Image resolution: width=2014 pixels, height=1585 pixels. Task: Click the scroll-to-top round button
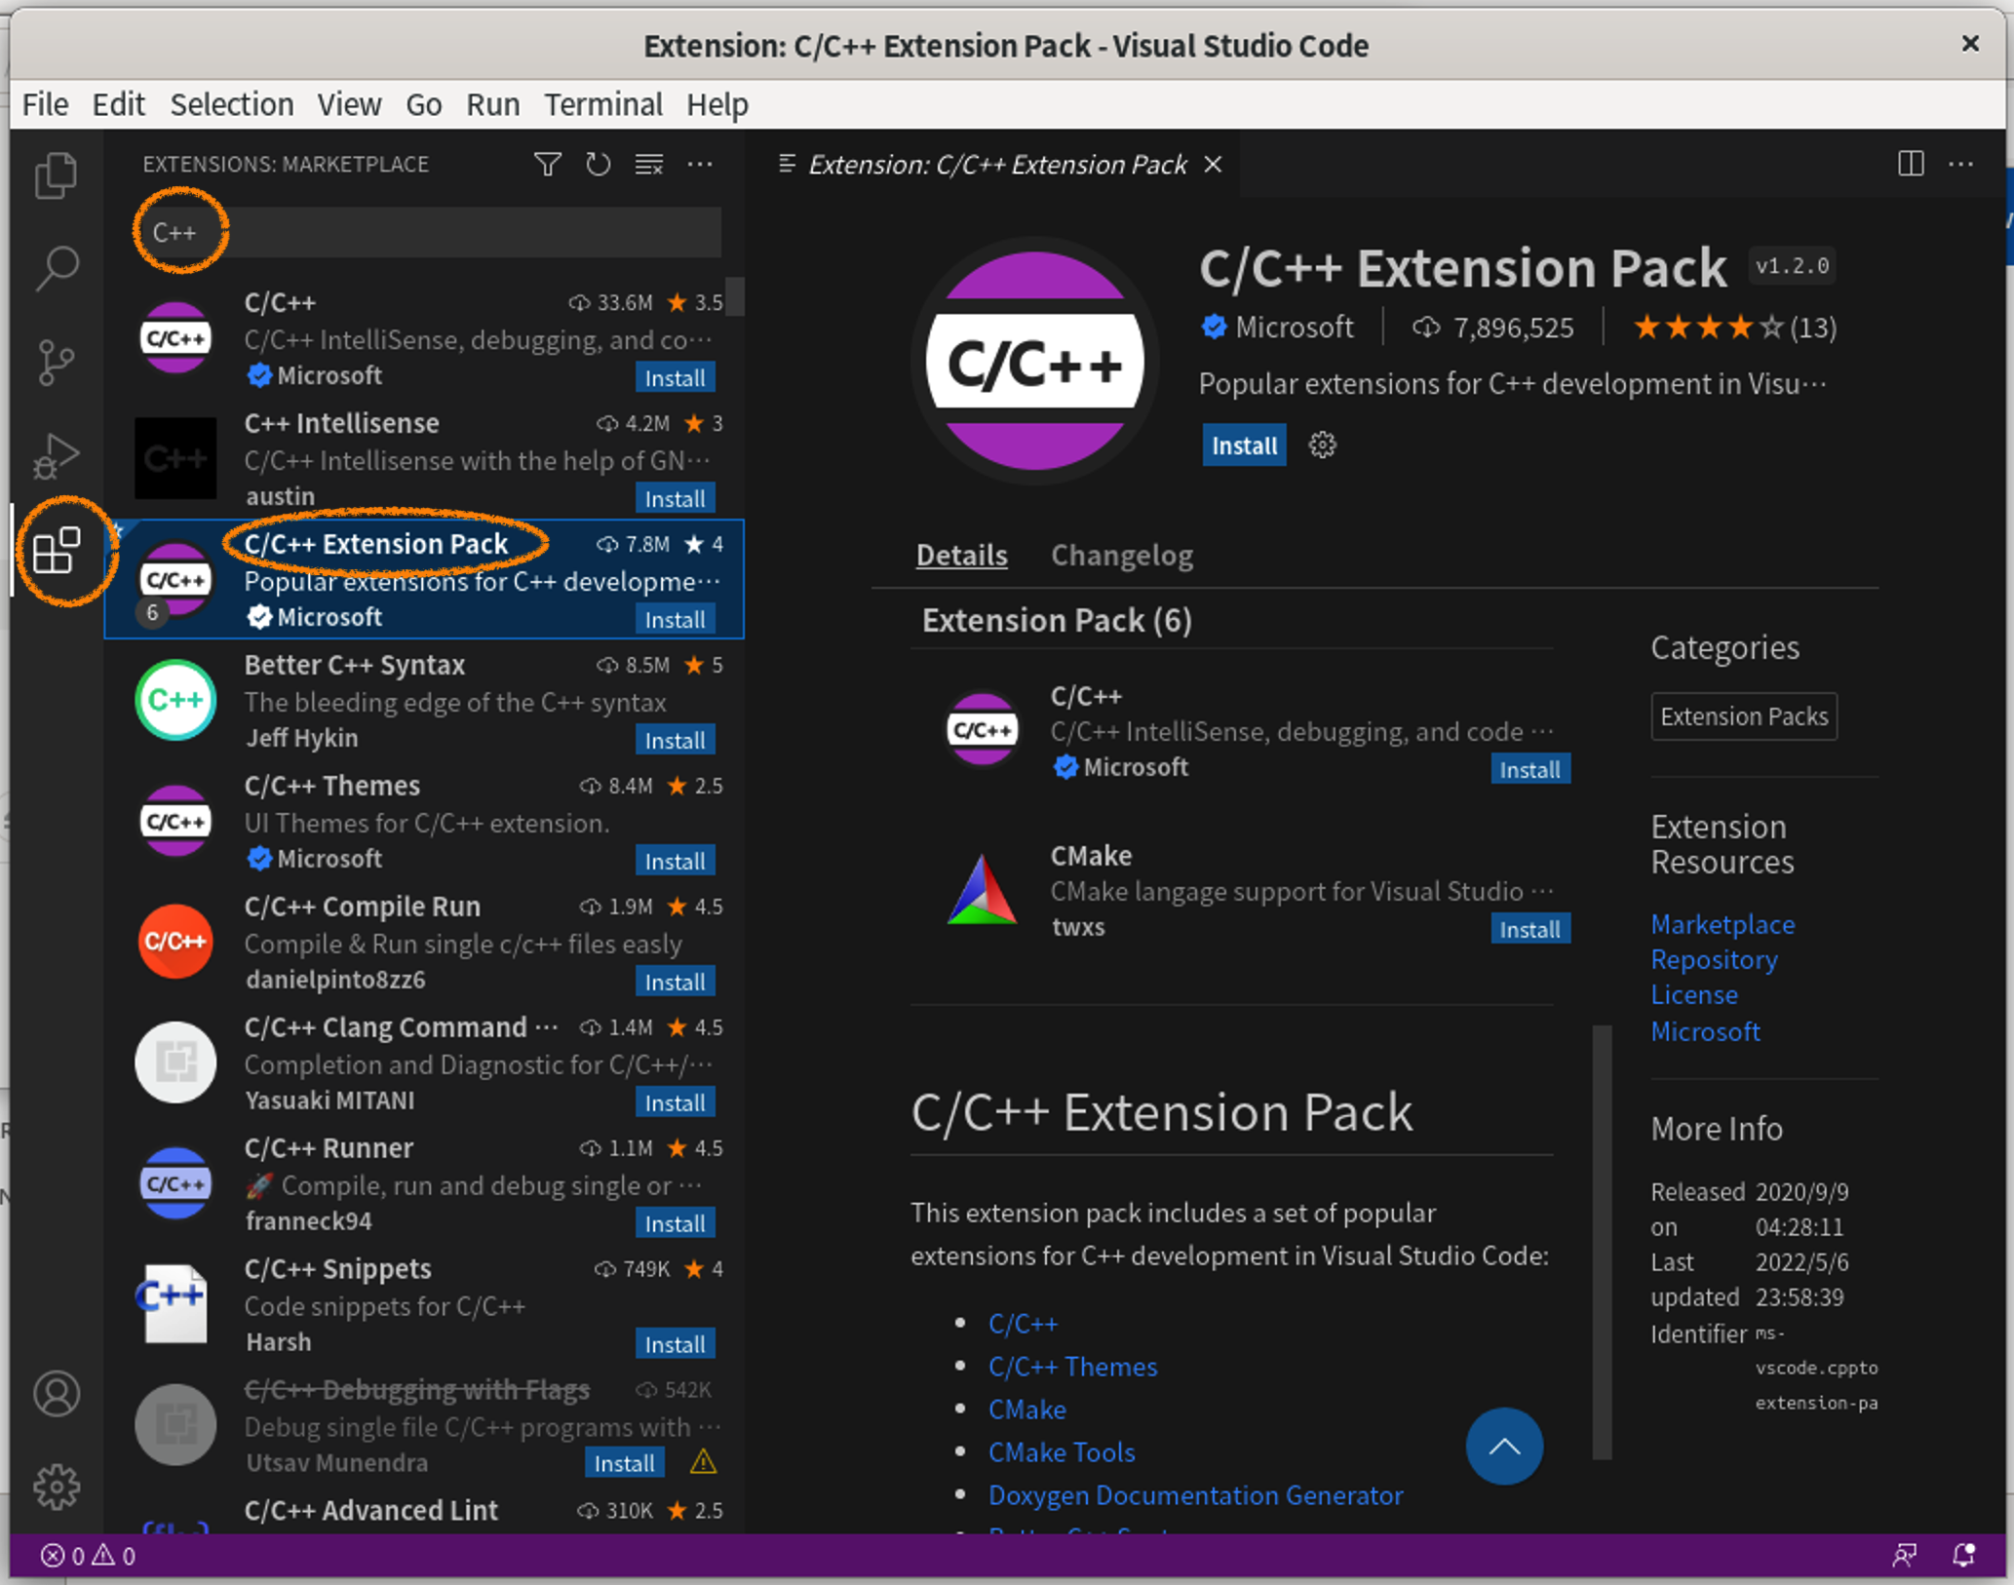[x=1503, y=1447]
